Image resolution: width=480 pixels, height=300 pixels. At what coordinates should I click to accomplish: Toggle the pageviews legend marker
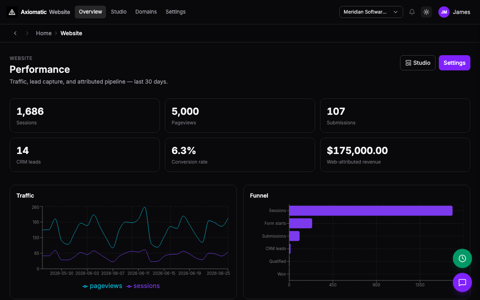pos(85,286)
